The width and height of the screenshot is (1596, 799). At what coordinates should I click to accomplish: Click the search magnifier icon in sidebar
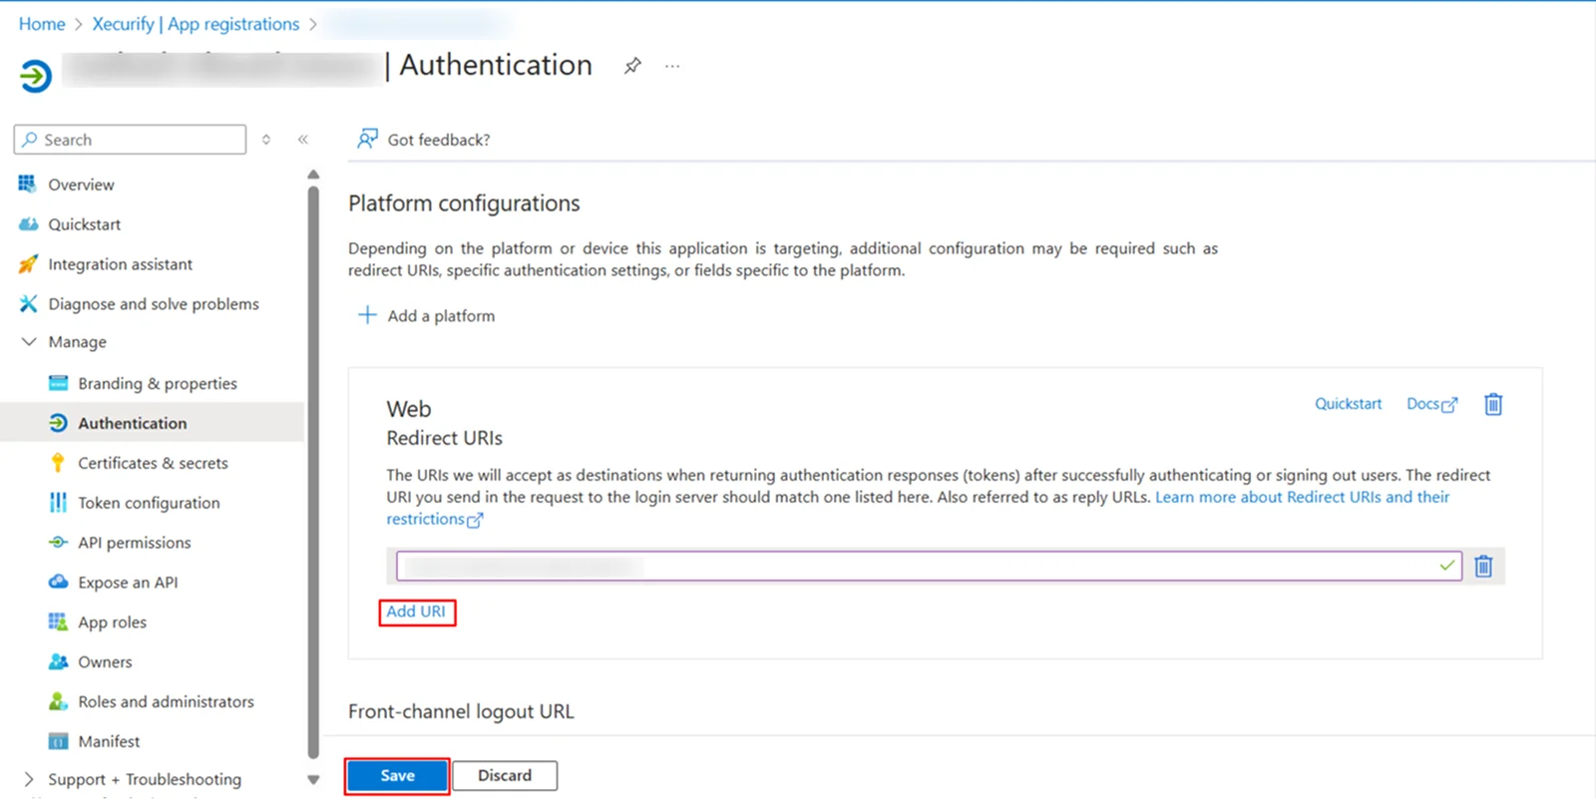coord(30,140)
